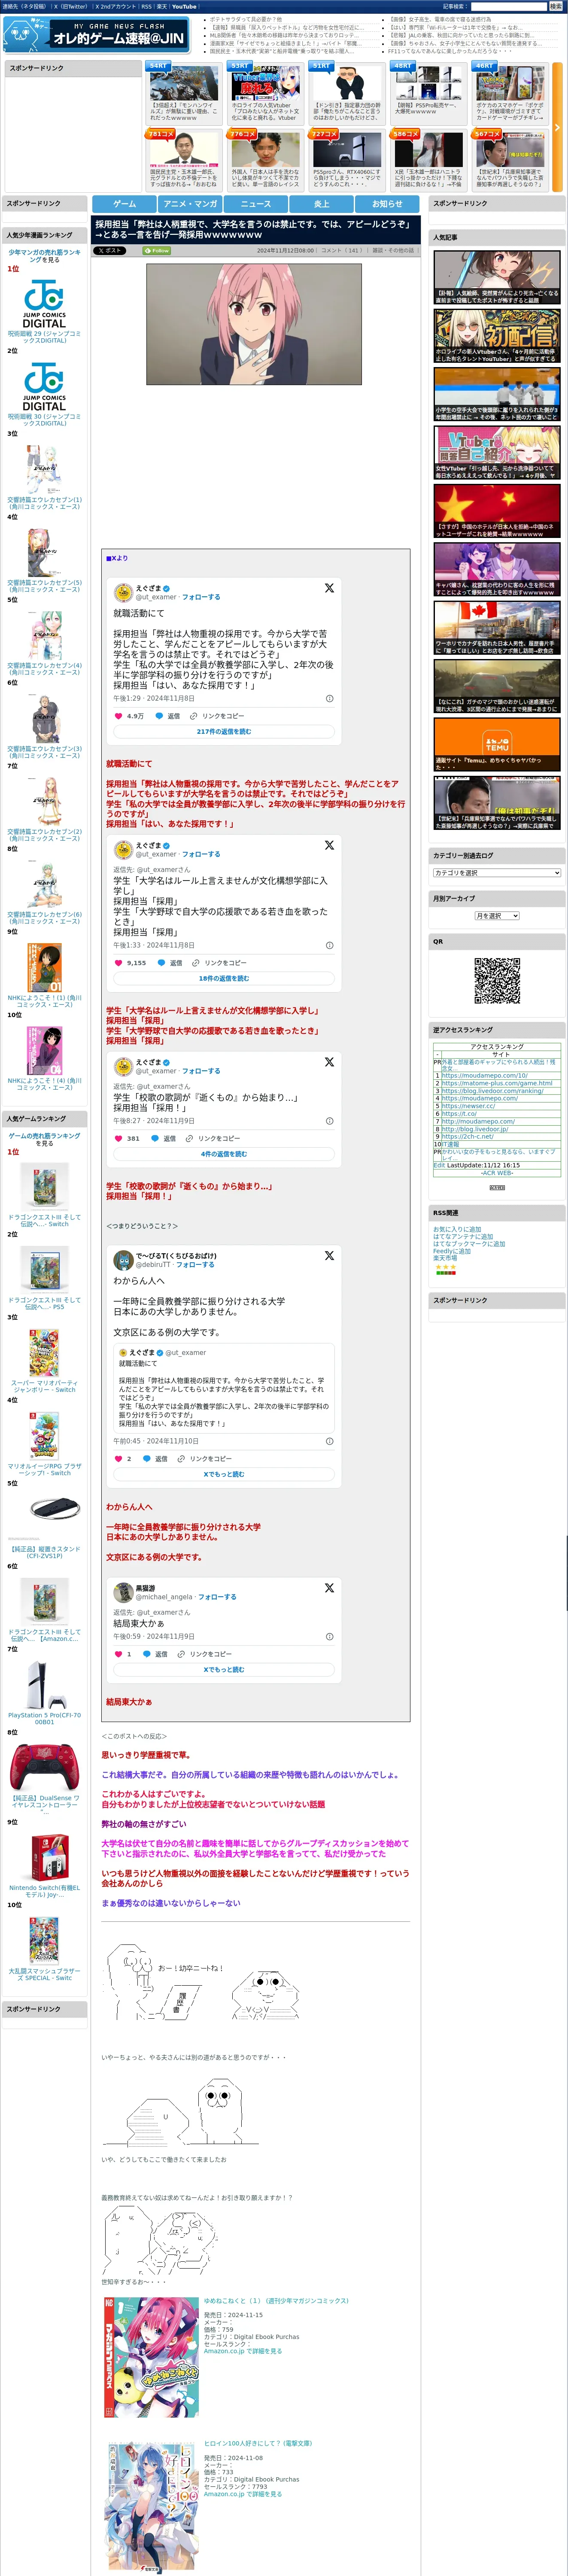Click the 検索 search button
Viewport: 568px width, 2576px height.
(x=555, y=6)
